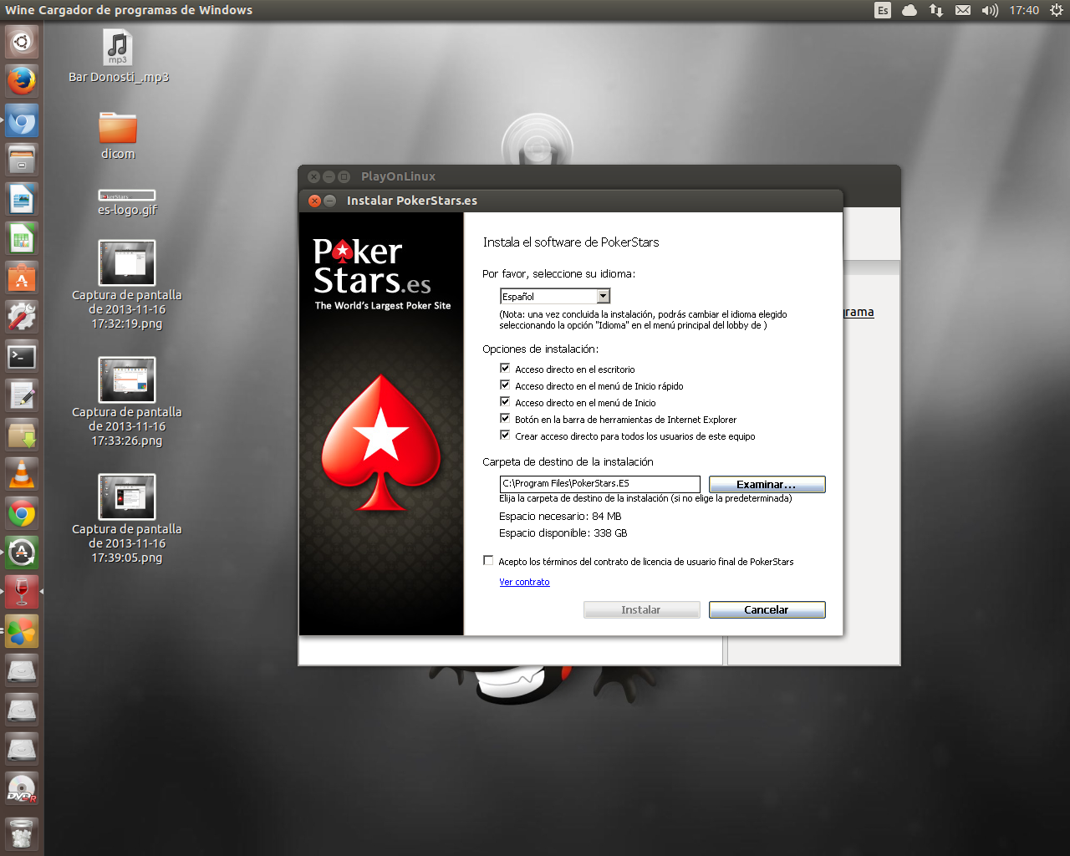The height and width of the screenshot is (856, 1070).
Task: Accept the PokerStars license terms checkbox
Action: click(x=488, y=560)
